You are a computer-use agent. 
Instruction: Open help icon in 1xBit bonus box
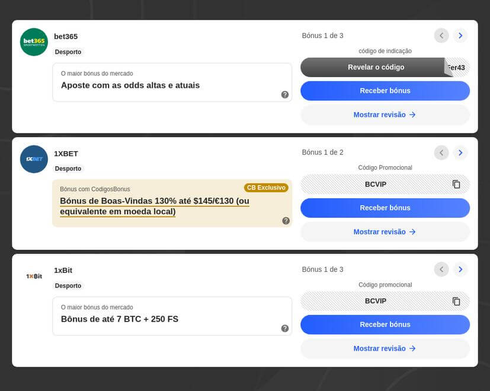(285, 328)
